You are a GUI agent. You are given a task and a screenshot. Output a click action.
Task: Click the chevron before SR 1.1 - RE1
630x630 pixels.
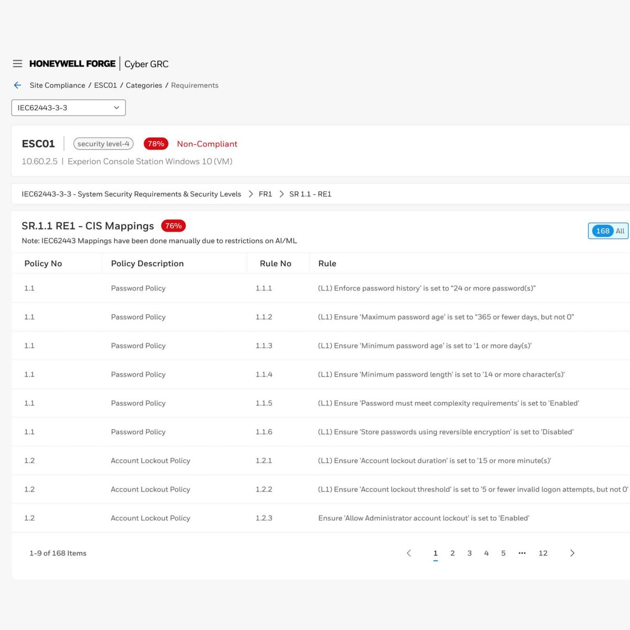click(281, 194)
